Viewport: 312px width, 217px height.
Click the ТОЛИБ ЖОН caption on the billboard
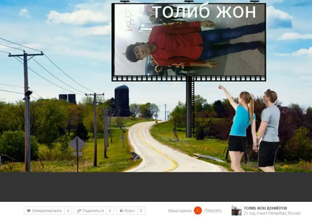click(x=205, y=12)
